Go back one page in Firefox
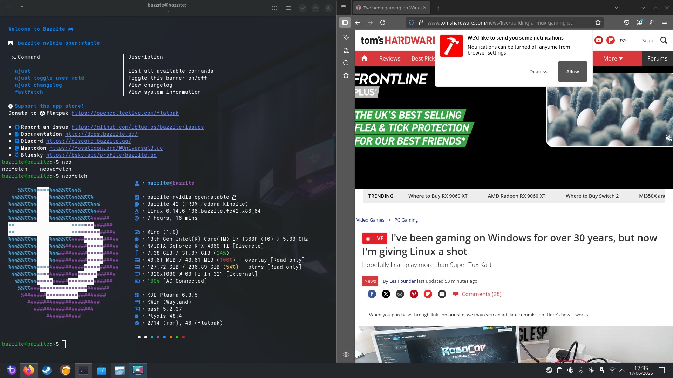 tap(358, 22)
